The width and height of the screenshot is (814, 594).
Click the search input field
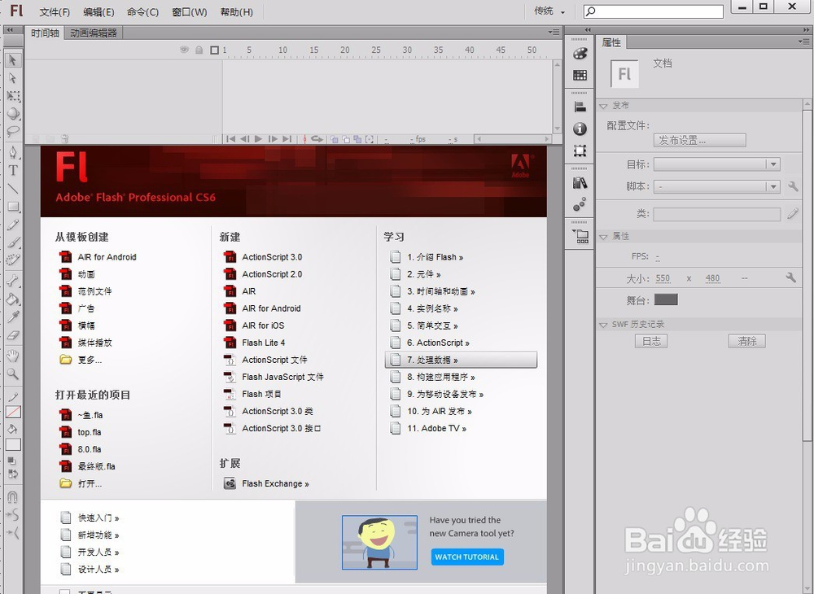653,11
